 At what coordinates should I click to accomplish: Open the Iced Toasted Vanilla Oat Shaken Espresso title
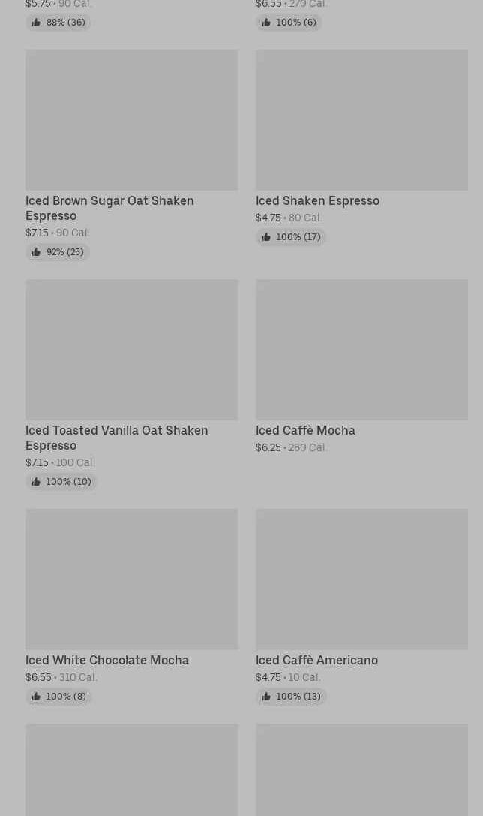click(116, 438)
